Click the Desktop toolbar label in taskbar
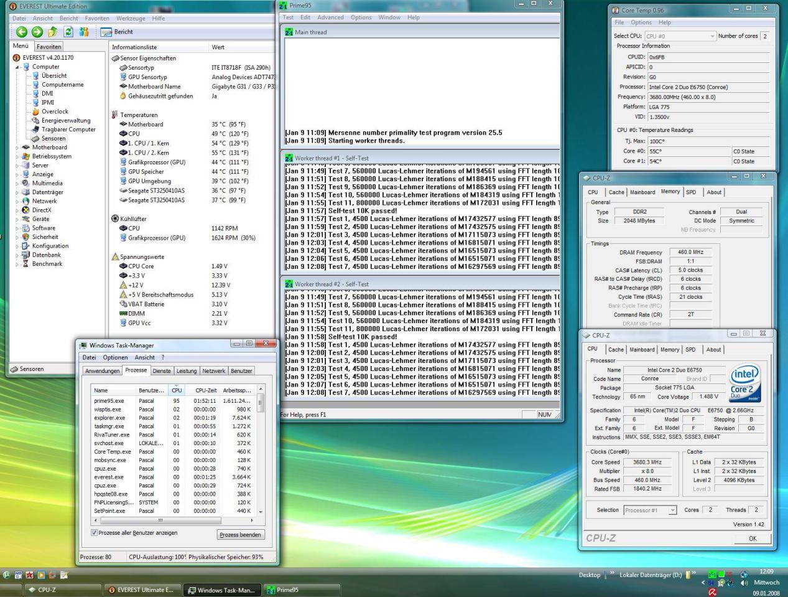The image size is (788, 597). coord(590,575)
